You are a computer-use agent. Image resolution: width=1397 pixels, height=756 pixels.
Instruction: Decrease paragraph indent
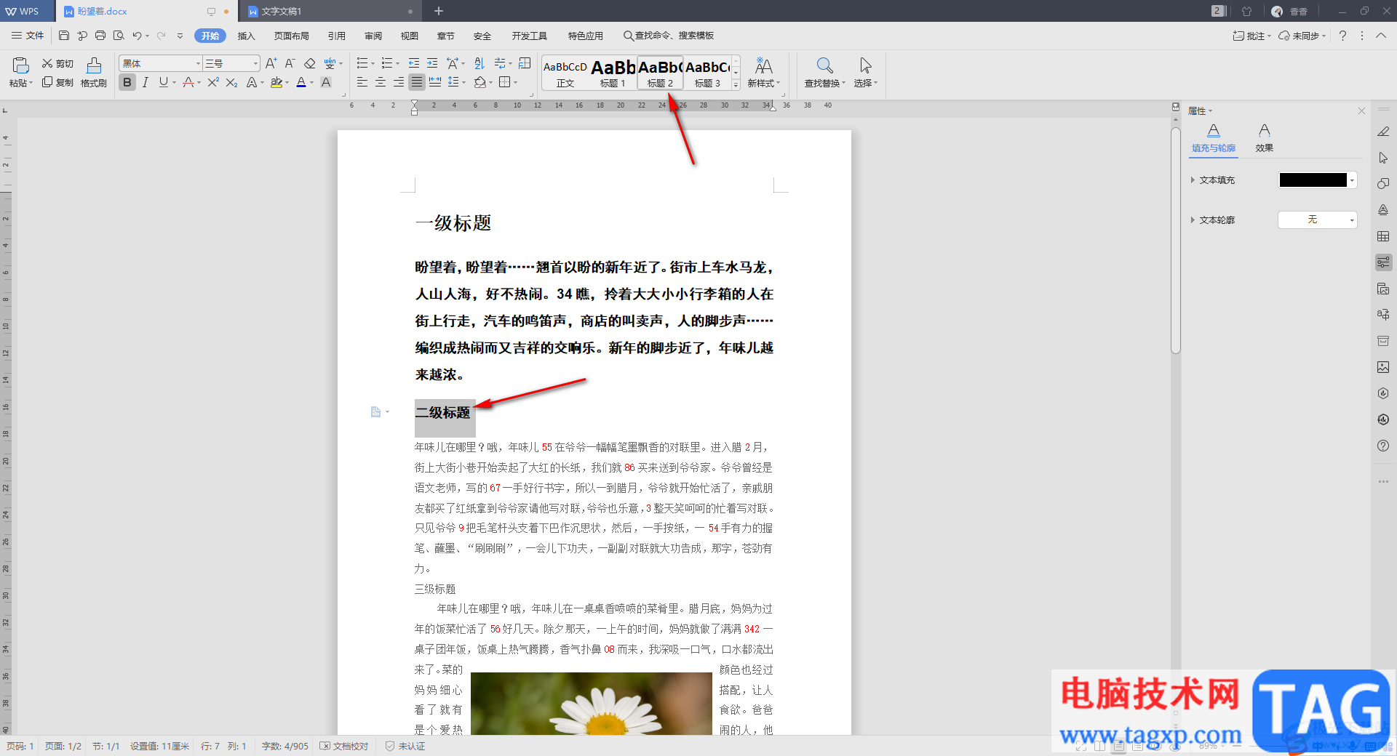tap(414, 63)
